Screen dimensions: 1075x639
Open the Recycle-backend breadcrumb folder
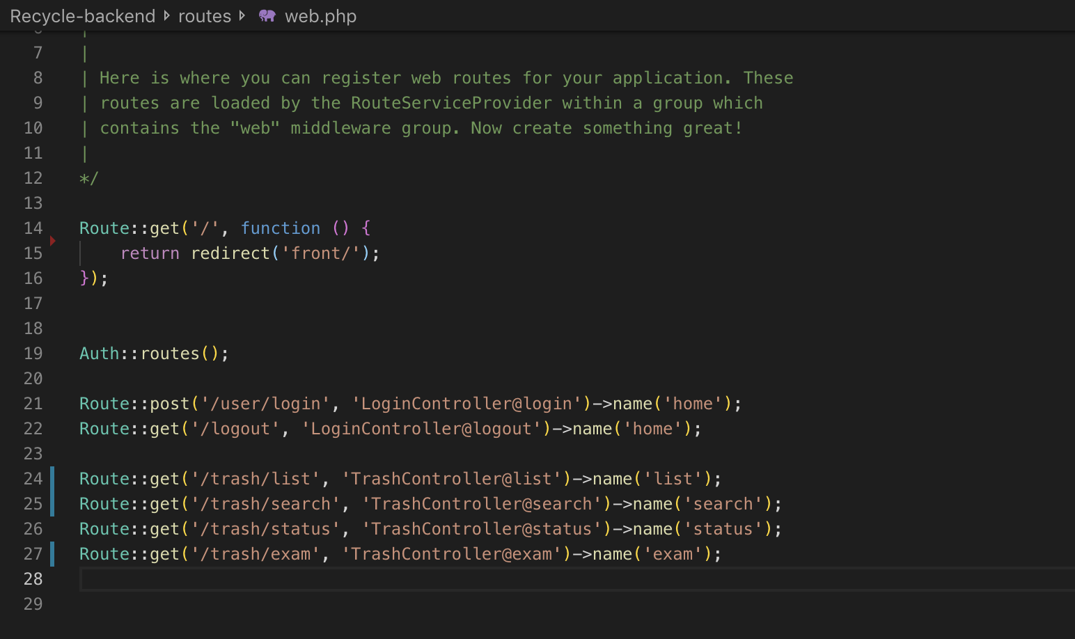tap(83, 16)
